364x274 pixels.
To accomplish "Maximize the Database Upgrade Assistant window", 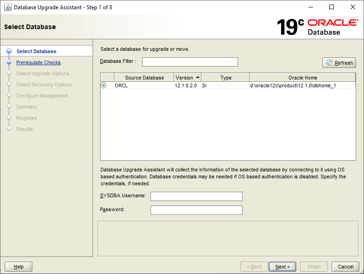I will 332,7.
